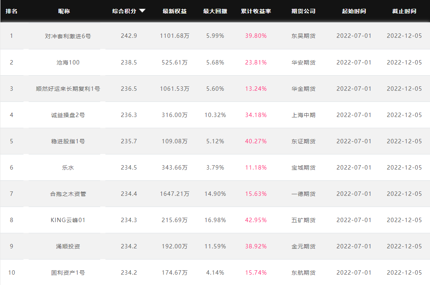Click futures company 上海中期

pyautogui.click(x=303, y=115)
